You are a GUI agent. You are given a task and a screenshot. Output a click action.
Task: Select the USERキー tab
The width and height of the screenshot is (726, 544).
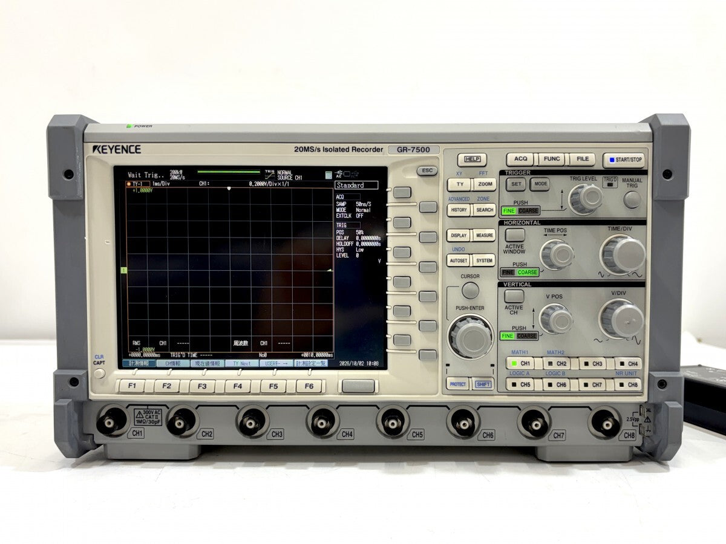click(x=276, y=364)
